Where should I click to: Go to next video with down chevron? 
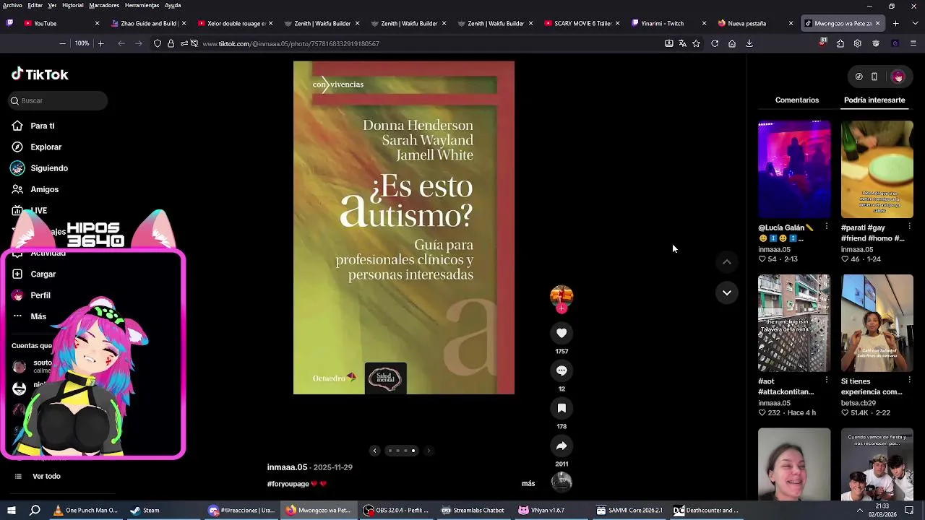click(727, 292)
